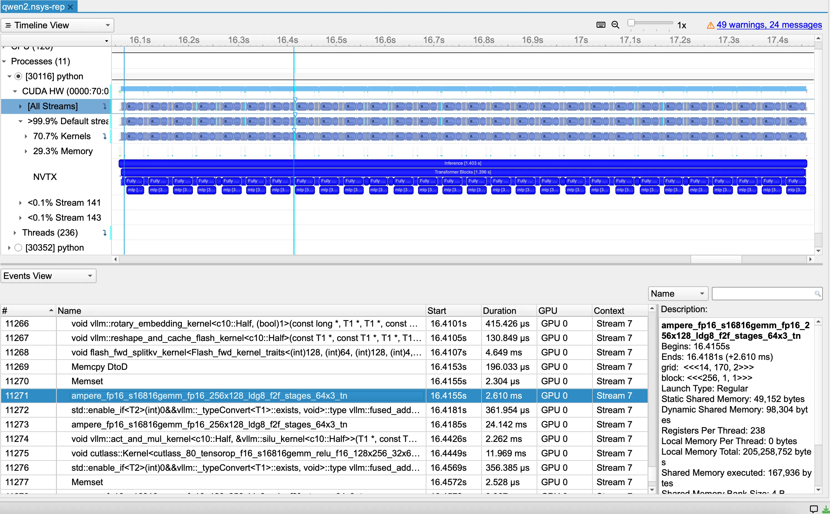This screenshot has height=514, width=830.
Task: Open the Name filter combo box
Action: pos(678,294)
